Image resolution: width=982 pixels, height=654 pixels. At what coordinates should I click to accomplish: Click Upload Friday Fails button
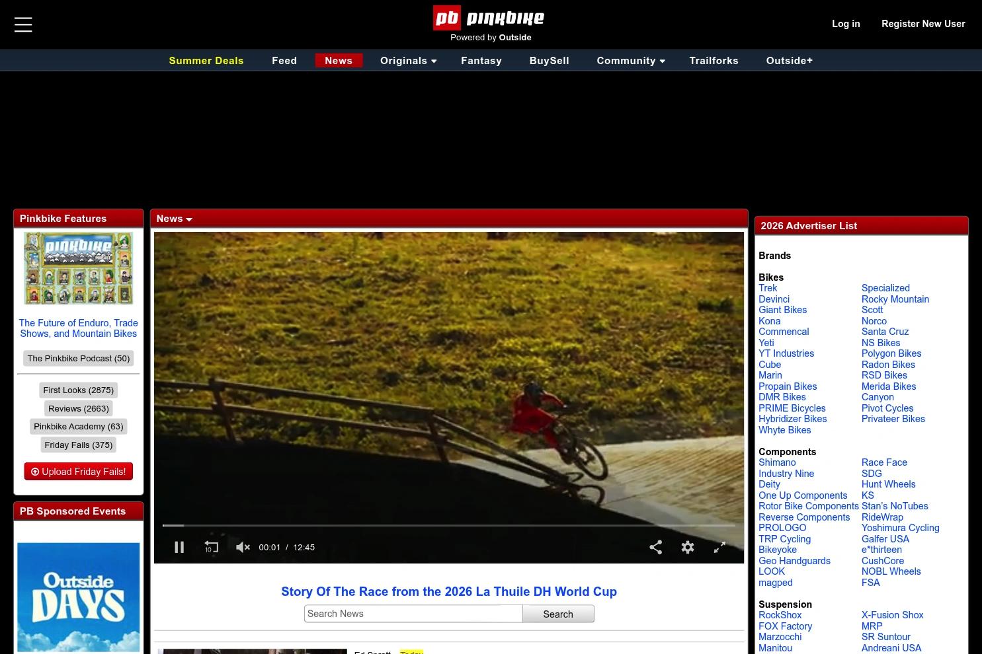tap(79, 472)
